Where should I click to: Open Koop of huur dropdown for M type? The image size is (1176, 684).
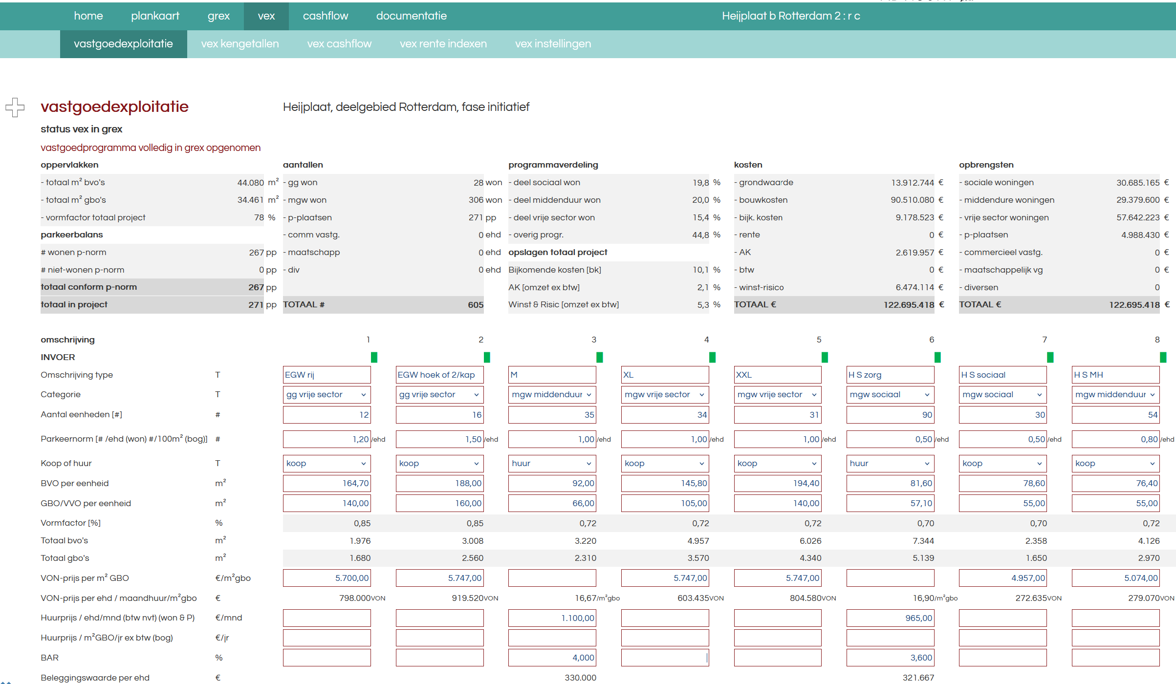552,464
